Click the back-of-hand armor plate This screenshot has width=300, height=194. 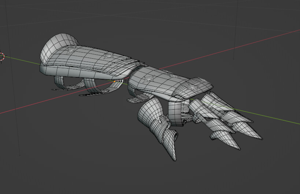click(193, 87)
